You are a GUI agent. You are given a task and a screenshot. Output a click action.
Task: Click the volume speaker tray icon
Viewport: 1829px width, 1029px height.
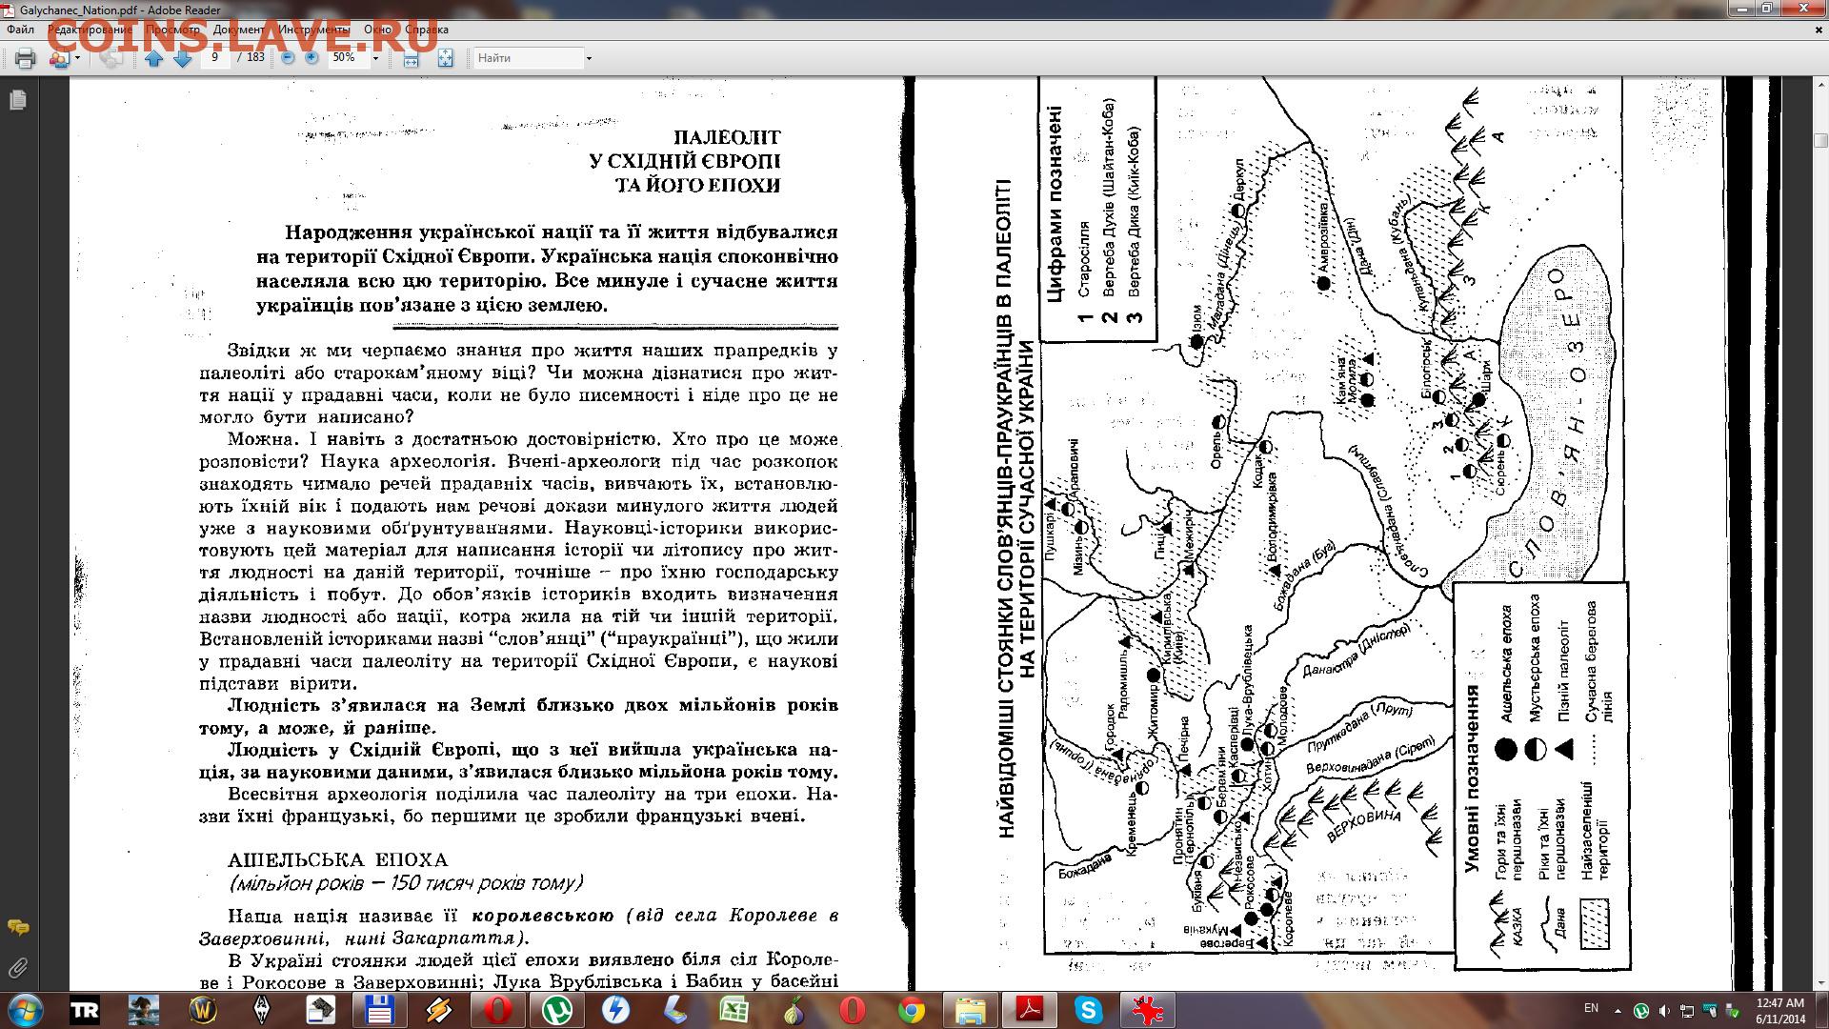[1663, 1010]
